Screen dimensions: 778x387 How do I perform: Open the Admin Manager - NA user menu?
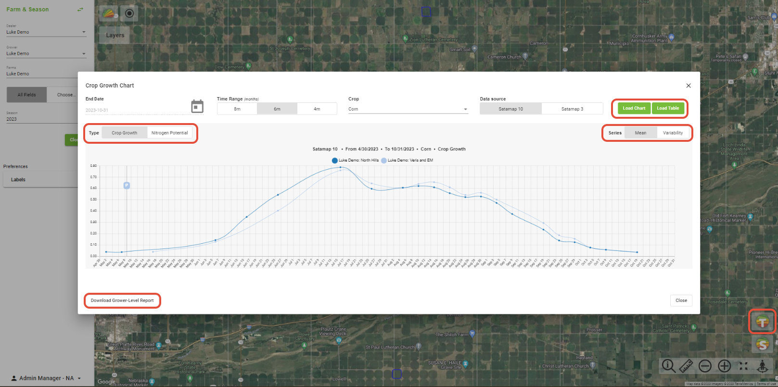coord(46,378)
